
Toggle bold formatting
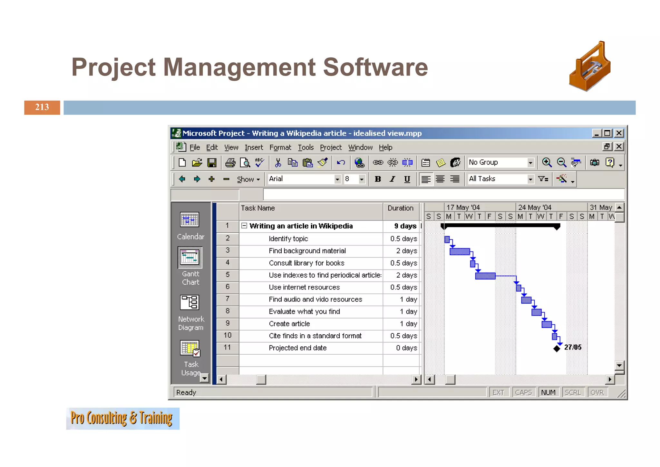coord(378,179)
